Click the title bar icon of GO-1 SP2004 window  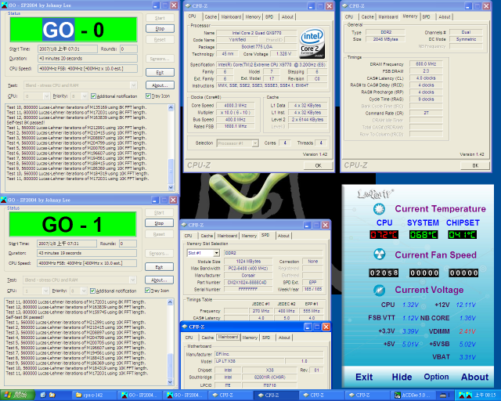click(x=4, y=200)
